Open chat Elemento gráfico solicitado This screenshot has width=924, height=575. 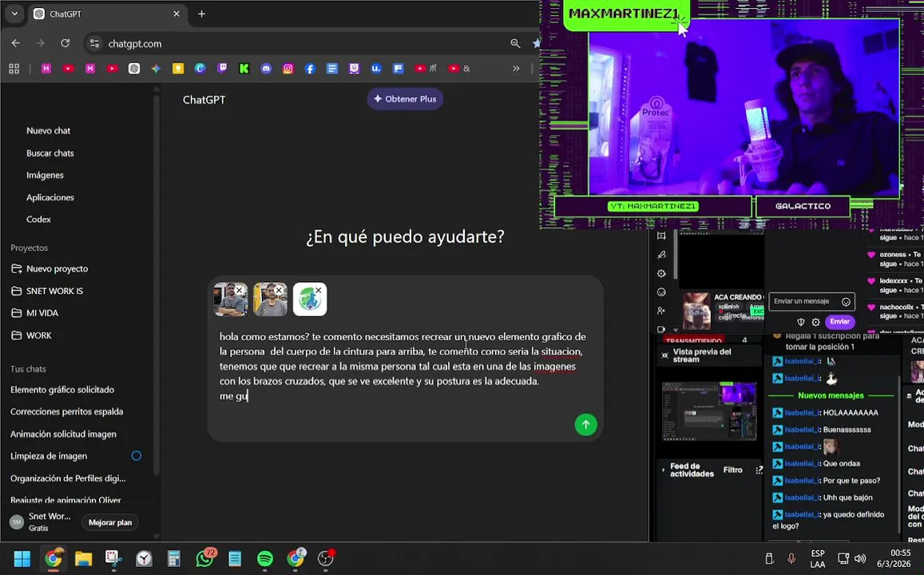pos(61,390)
